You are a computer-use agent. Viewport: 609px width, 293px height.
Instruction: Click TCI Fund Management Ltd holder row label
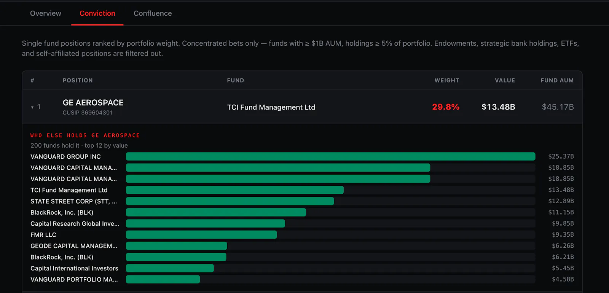(69, 190)
